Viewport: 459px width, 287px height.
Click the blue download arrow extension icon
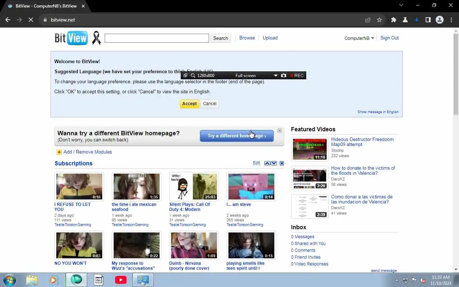tap(417, 20)
